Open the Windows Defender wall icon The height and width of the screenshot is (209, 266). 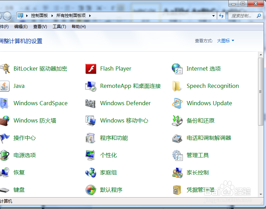[x=90, y=103]
